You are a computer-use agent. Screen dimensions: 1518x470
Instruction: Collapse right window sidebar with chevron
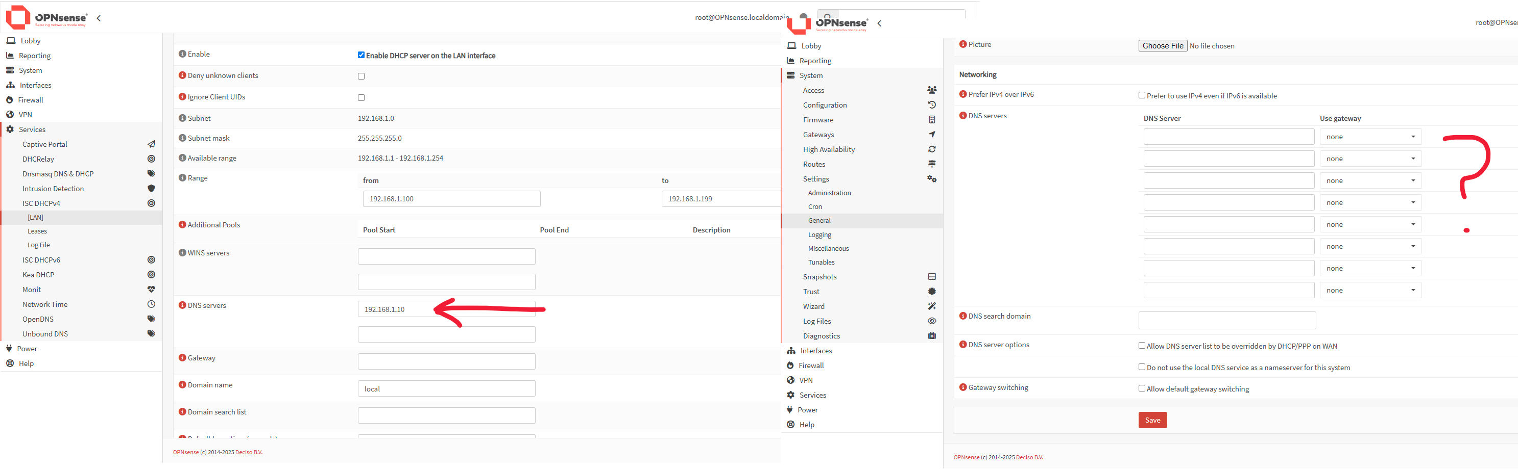point(879,23)
